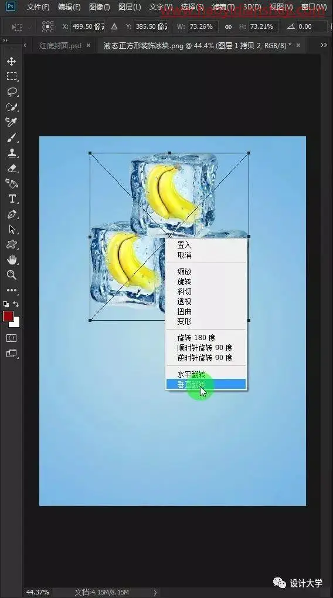Click the Y position field 385.50
This screenshot has width=333, height=598.
click(x=151, y=26)
